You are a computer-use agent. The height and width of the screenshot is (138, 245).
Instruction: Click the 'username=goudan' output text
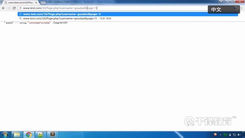tap(39, 23)
